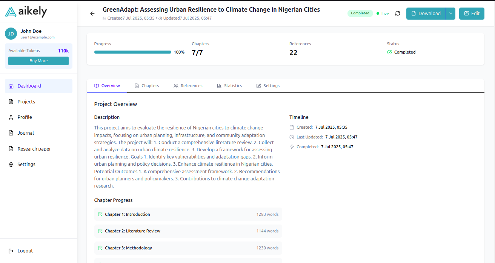
Task: Switch to the Chapters tab
Action: pyautogui.click(x=147, y=86)
